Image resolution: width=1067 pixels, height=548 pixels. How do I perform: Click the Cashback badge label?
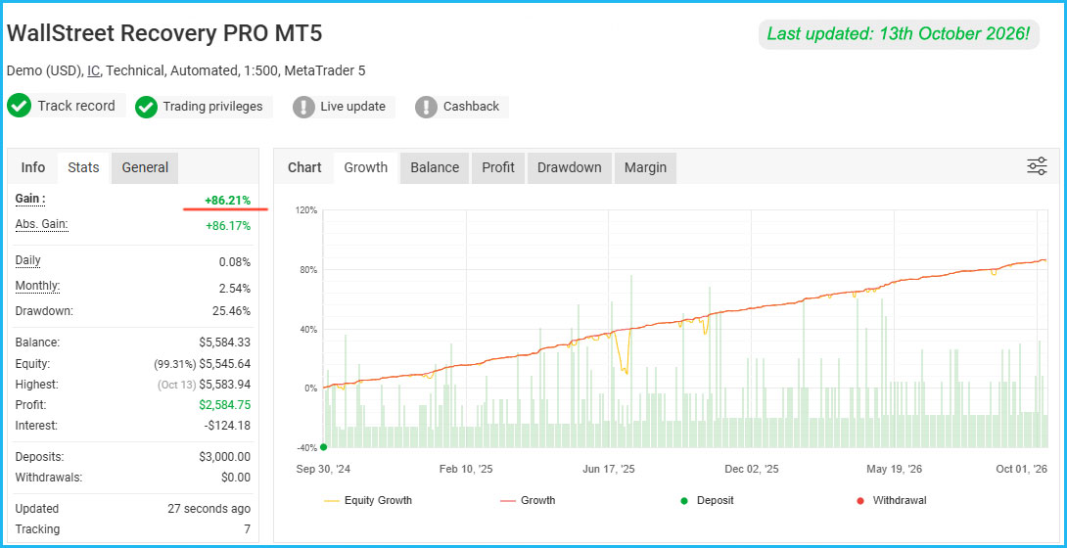coord(471,107)
